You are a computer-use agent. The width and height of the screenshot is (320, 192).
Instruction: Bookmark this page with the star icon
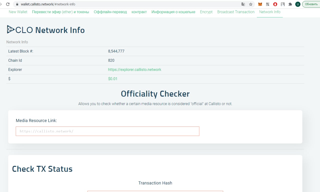[x=250, y=4]
